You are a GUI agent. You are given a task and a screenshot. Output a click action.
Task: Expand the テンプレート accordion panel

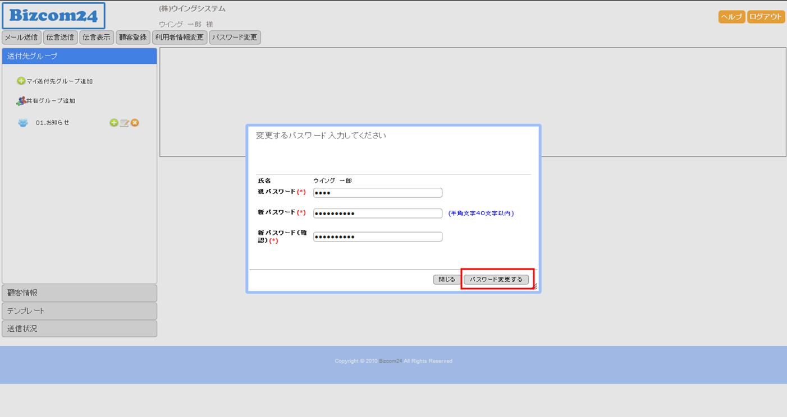[79, 311]
